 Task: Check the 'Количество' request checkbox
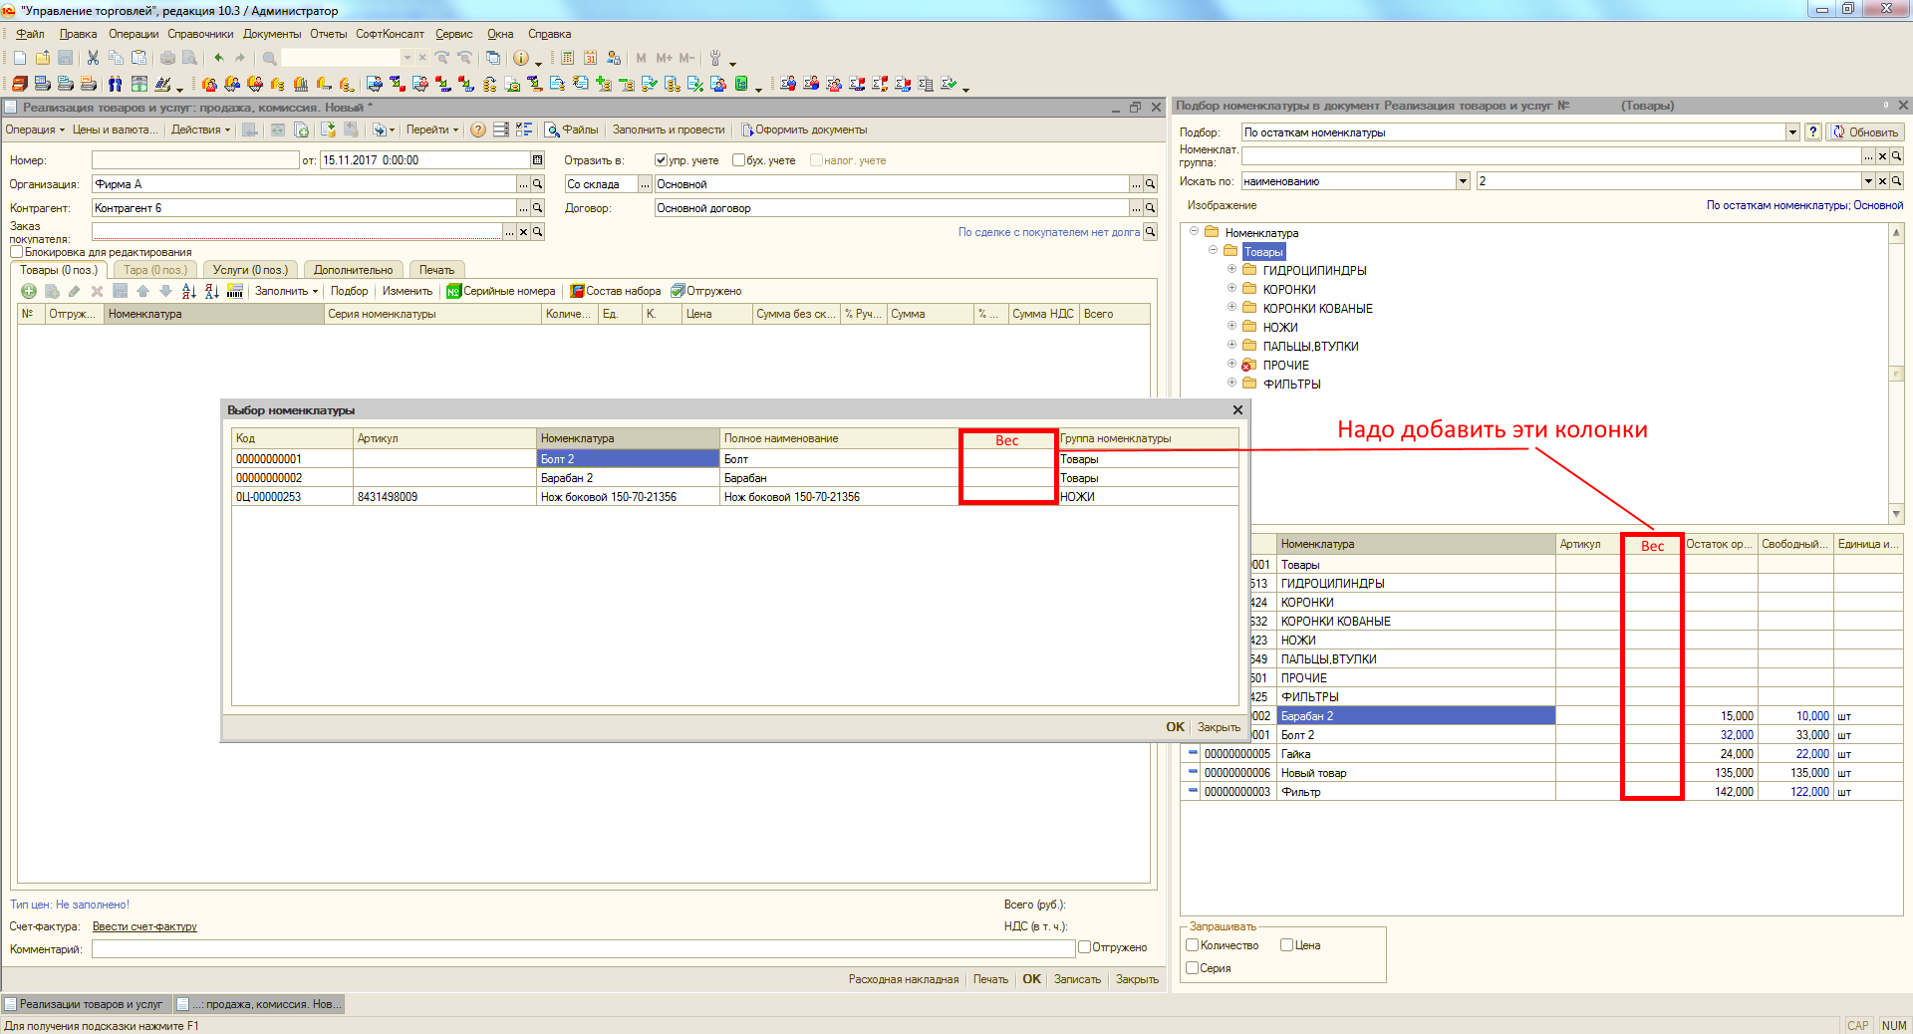[1193, 945]
